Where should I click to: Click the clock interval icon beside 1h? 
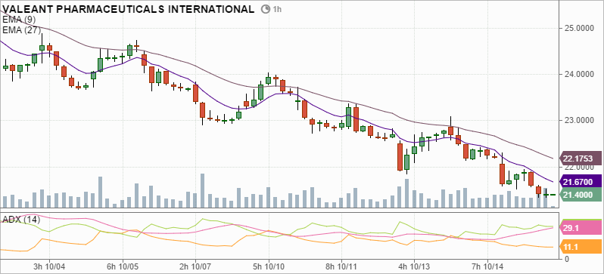(x=266, y=9)
